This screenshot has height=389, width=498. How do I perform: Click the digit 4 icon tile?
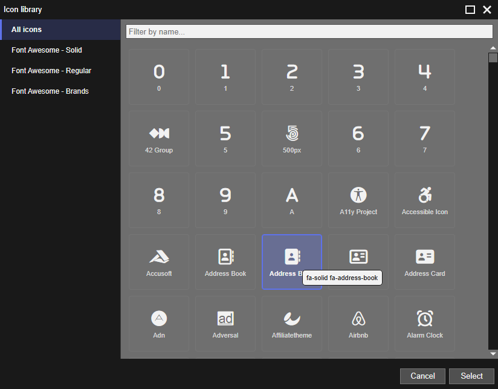425,77
